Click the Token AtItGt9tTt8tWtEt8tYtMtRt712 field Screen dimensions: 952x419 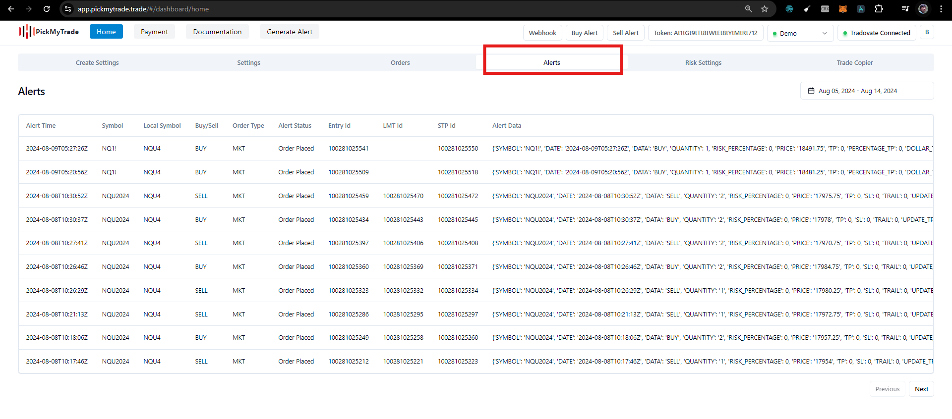click(706, 33)
